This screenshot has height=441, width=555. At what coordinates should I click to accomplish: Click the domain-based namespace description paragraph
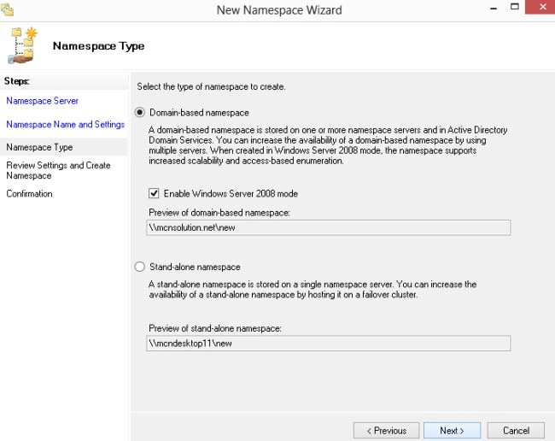click(x=328, y=145)
